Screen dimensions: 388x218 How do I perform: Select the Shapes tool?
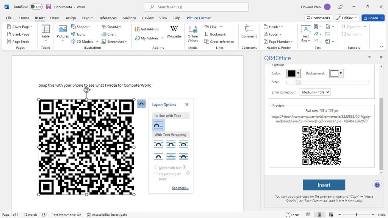click(80, 26)
